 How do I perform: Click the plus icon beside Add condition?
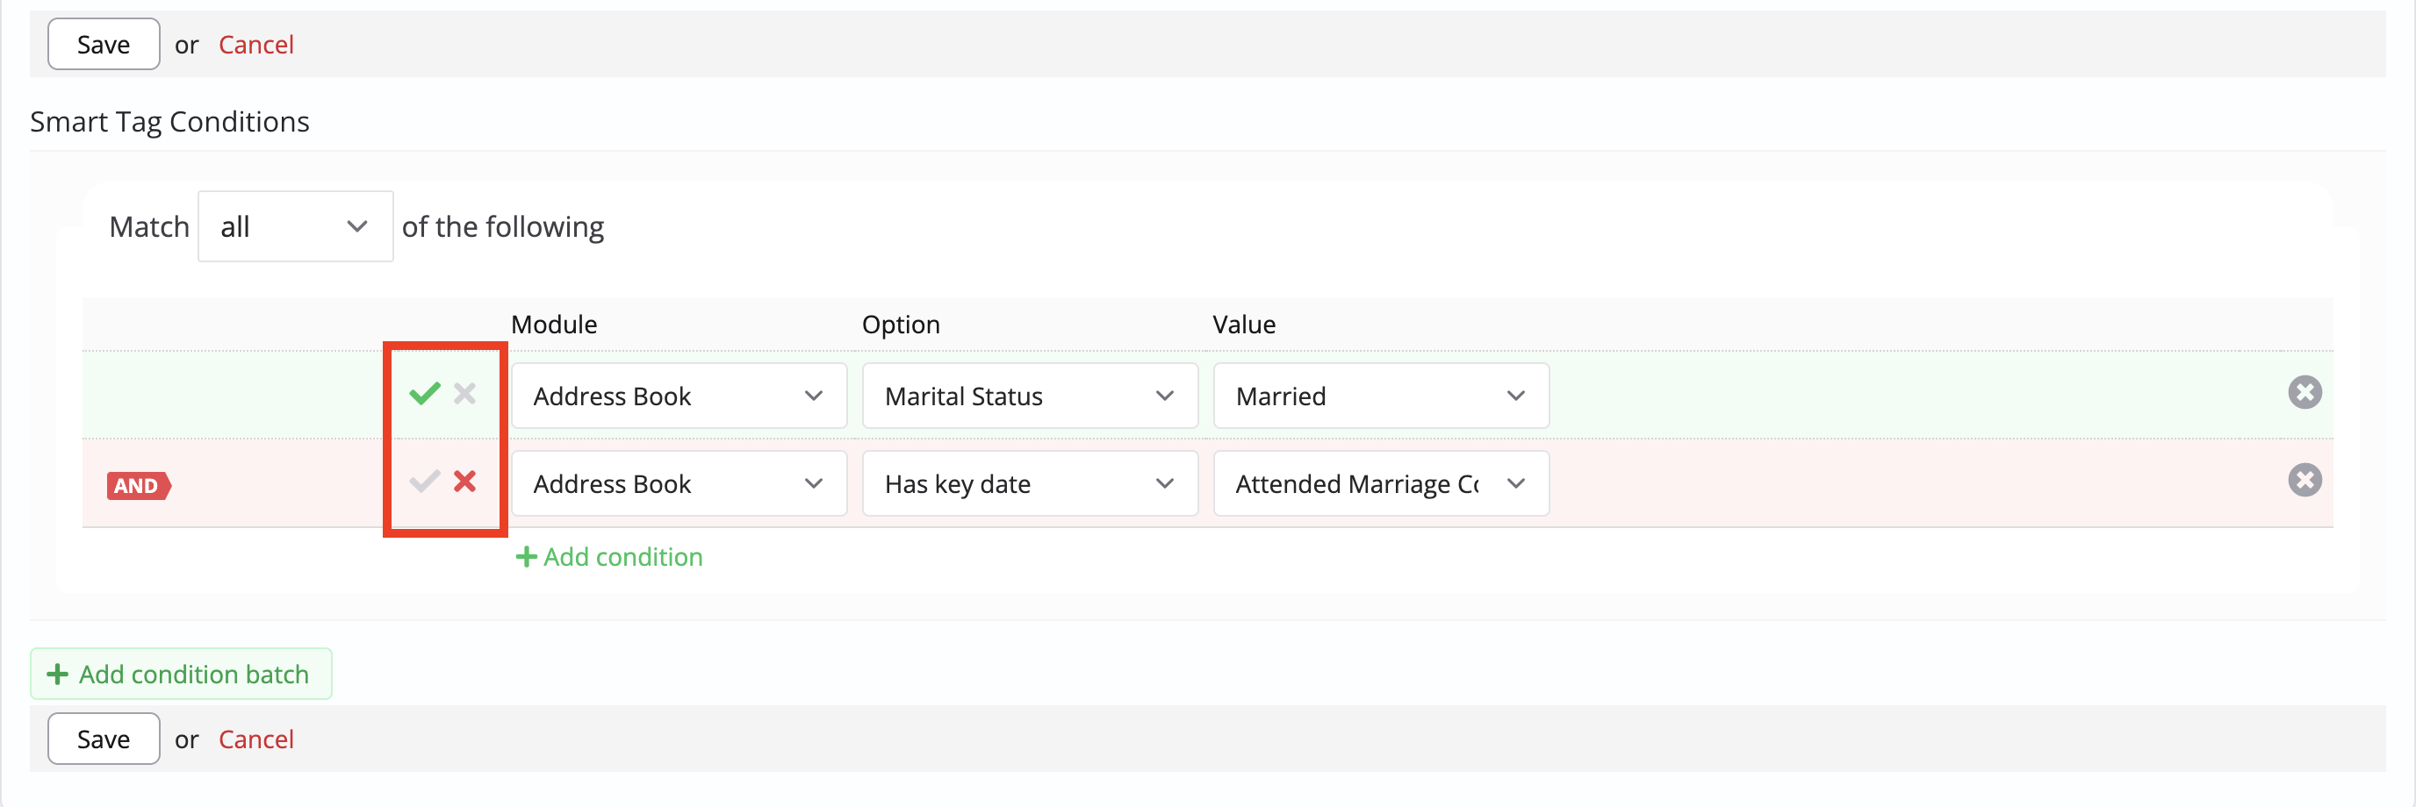tap(526, 558)
